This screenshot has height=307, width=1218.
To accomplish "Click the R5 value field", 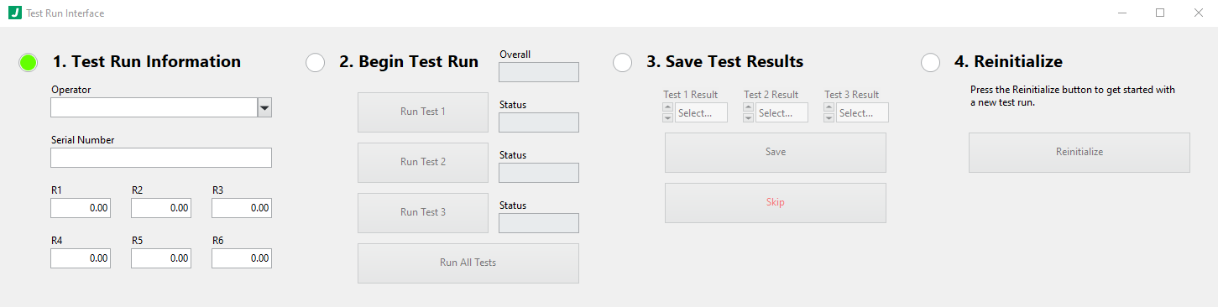I will 161,258.
